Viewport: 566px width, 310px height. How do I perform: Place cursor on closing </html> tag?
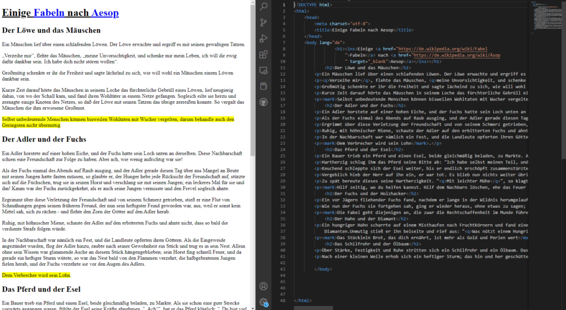coord(303,300)
